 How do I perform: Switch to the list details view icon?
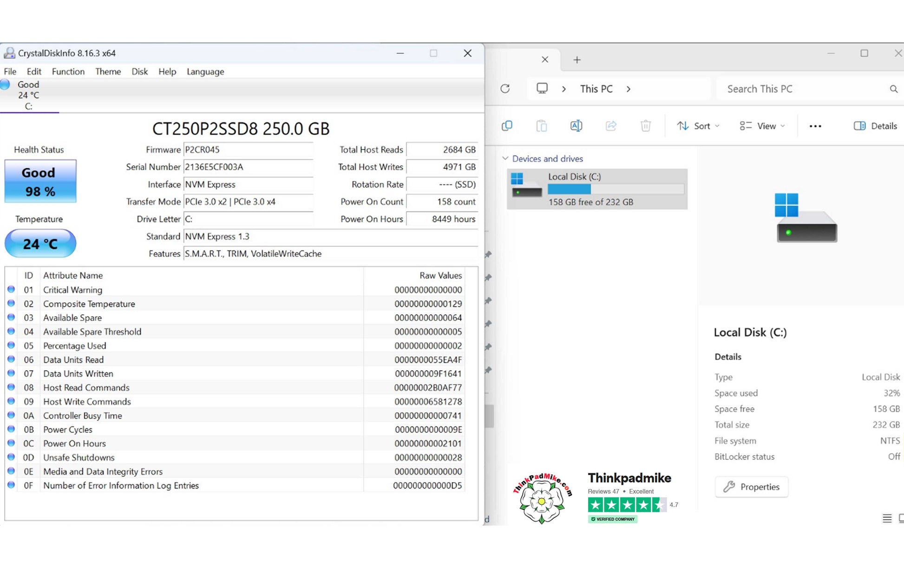coord(887,518)
